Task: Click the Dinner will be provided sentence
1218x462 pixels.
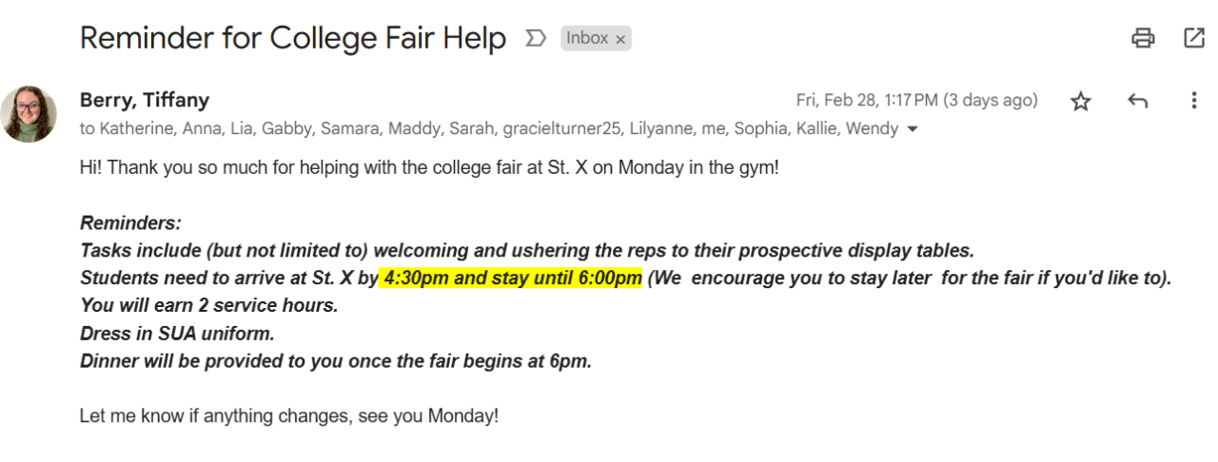Action: [x=335, y=362]
